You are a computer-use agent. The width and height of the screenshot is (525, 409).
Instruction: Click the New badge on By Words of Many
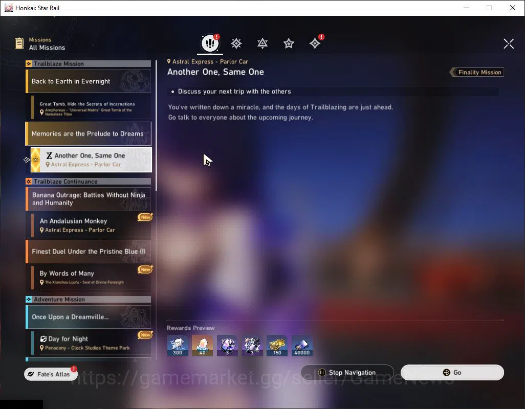coord(145,269)
